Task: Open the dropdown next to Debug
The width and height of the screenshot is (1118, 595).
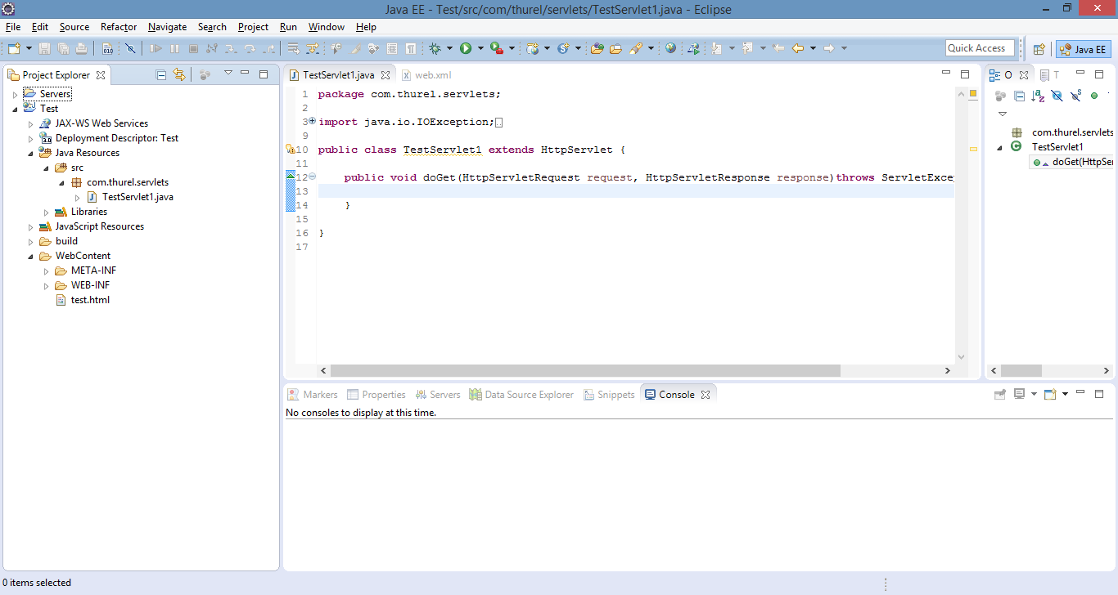Action: (x=450, y=49)
